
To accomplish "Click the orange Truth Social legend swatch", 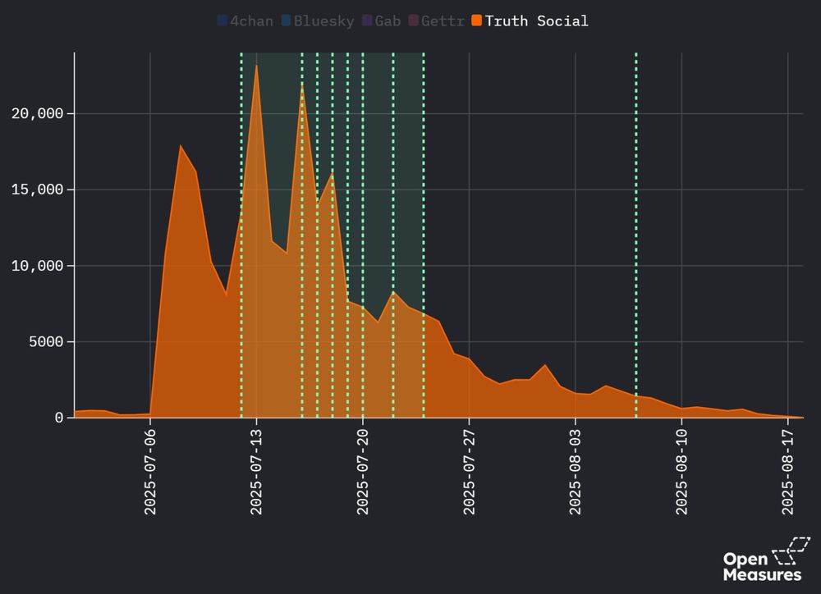I will click(476, 21).
